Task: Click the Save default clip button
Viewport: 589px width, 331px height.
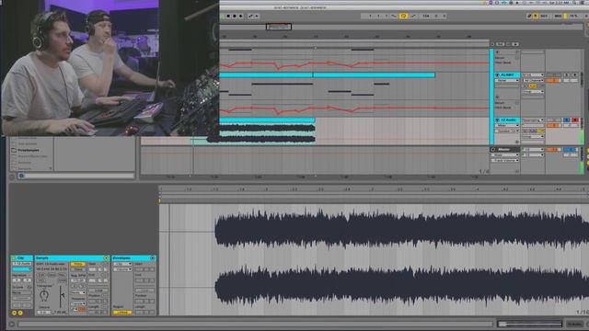Action: click(52, 275)
